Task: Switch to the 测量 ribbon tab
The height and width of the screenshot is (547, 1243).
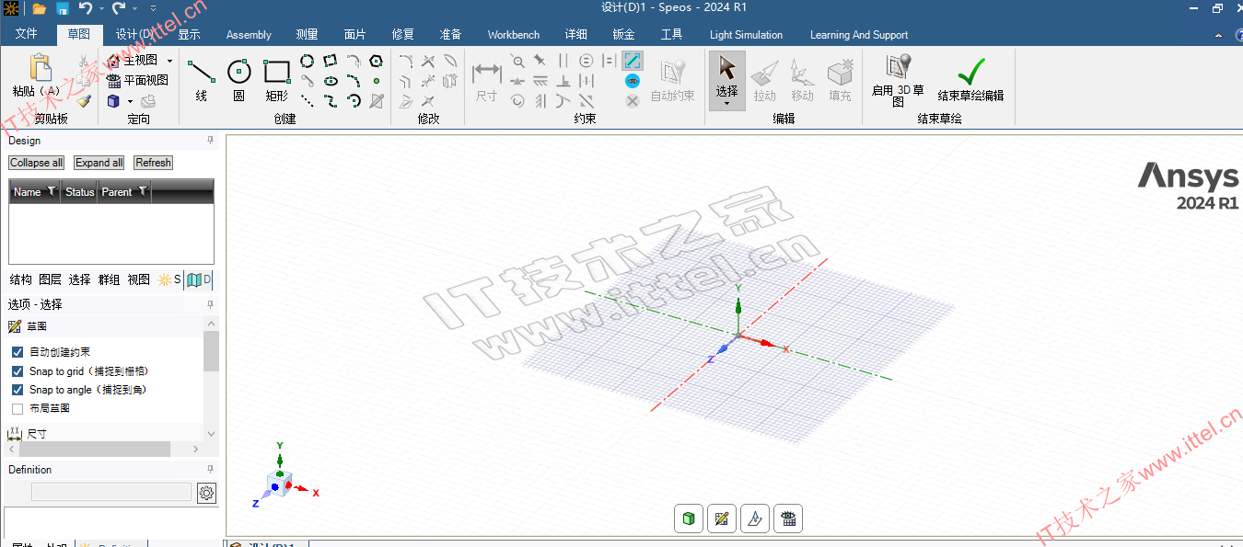Action: click(307, 35)
